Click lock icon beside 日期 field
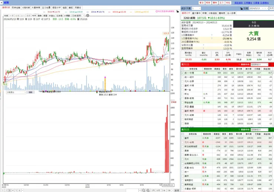This screenshot has height=192, width=274. (x=241, y=8)
